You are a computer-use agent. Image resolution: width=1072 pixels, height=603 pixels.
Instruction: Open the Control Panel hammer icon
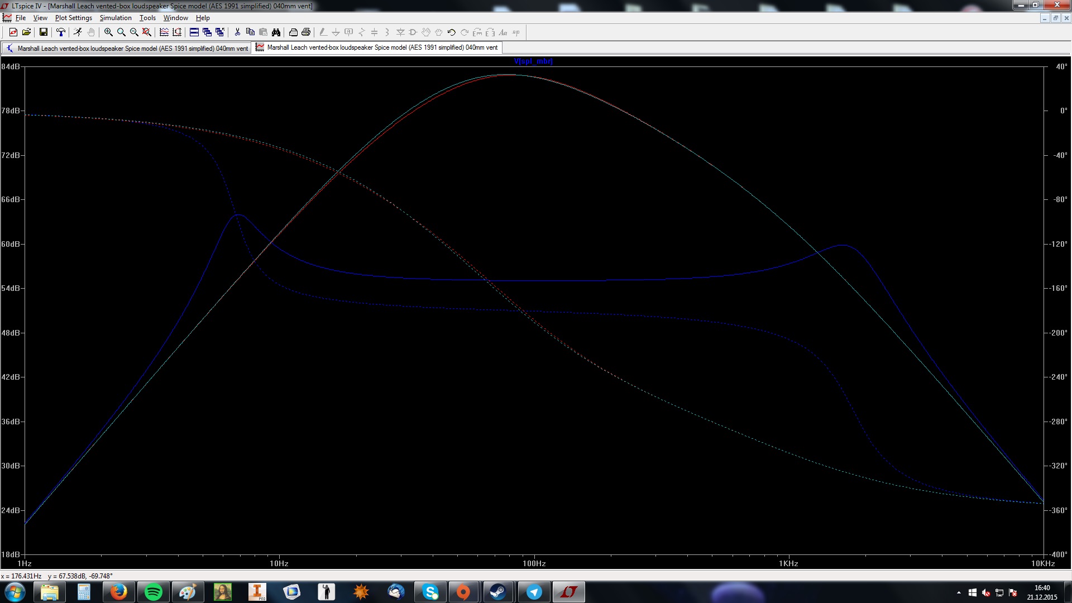61,32
